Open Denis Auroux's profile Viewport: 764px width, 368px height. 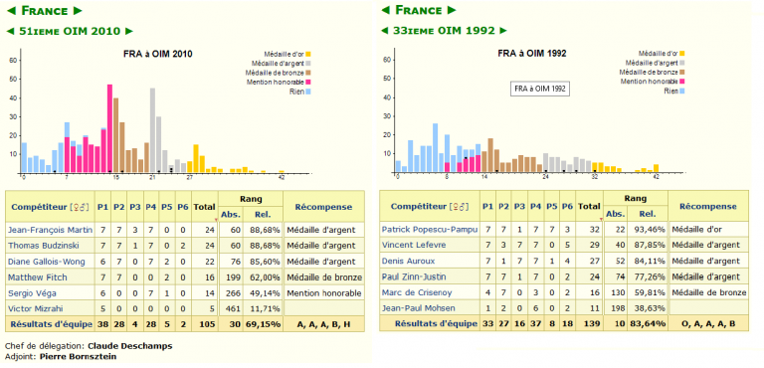(408, 261)
